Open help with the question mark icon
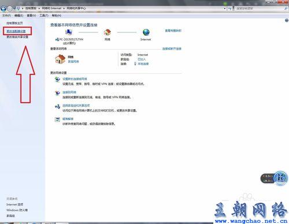This screenshot has height=224, width=289. click(x=287, y=20)
